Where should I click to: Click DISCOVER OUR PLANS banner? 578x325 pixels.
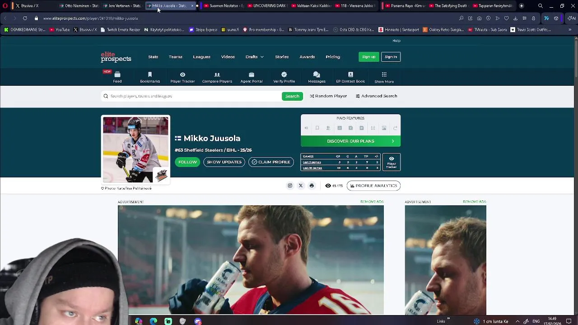(x=350, y=141)
